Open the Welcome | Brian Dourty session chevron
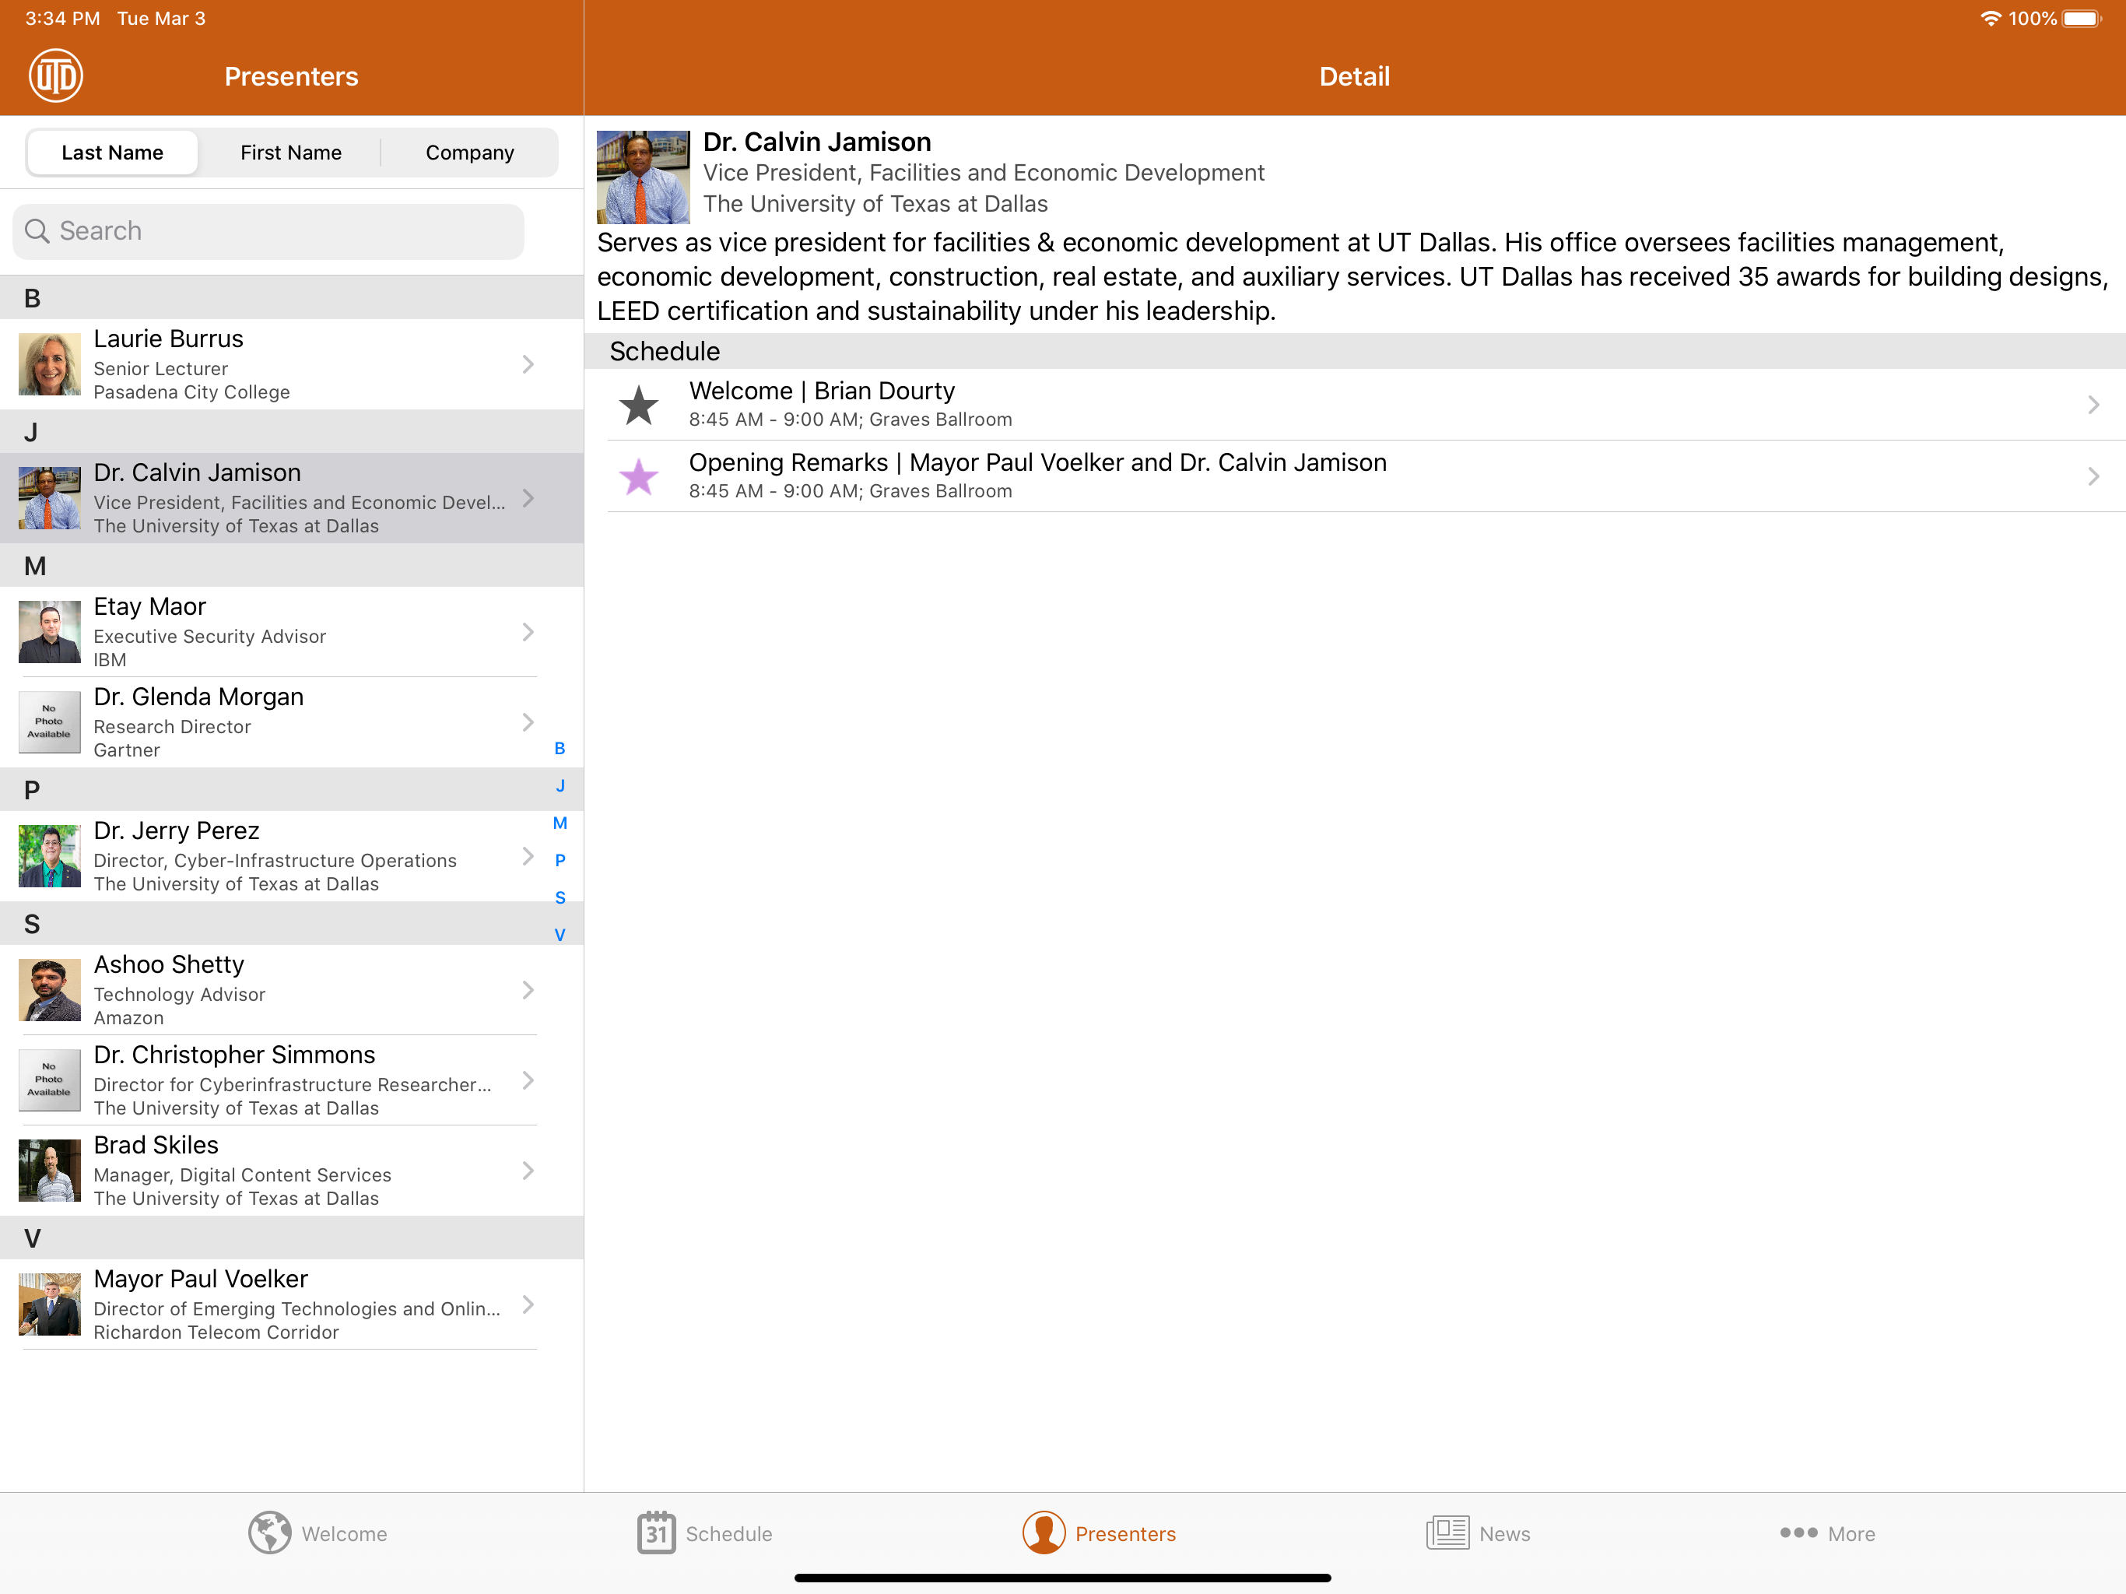This screenshot has height=1594, width=2126. [x=2093, y=405]
